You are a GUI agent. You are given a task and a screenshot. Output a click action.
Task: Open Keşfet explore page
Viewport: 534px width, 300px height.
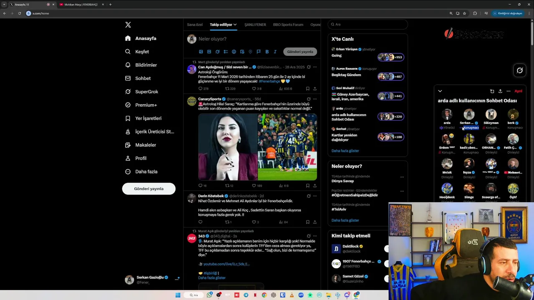point(137,52)
